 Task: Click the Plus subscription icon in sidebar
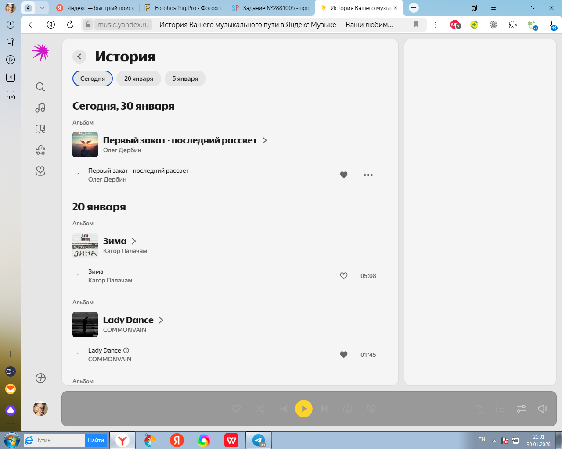click(x=40, y=378)
